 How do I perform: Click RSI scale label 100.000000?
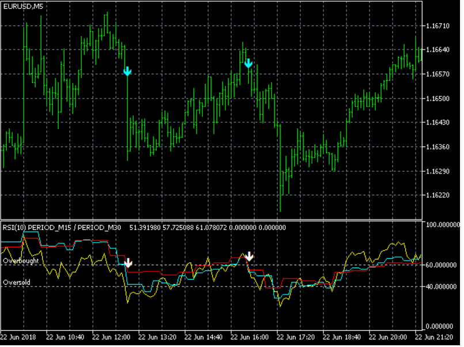[443, 225]
